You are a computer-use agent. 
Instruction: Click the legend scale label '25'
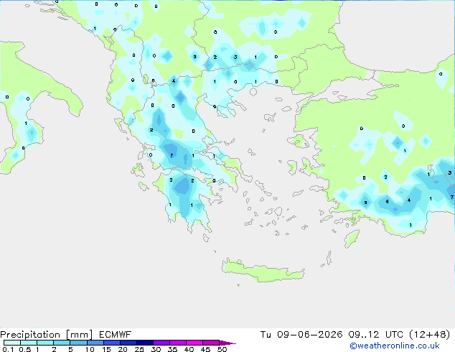pyautogui.click(x=139, y=349)
